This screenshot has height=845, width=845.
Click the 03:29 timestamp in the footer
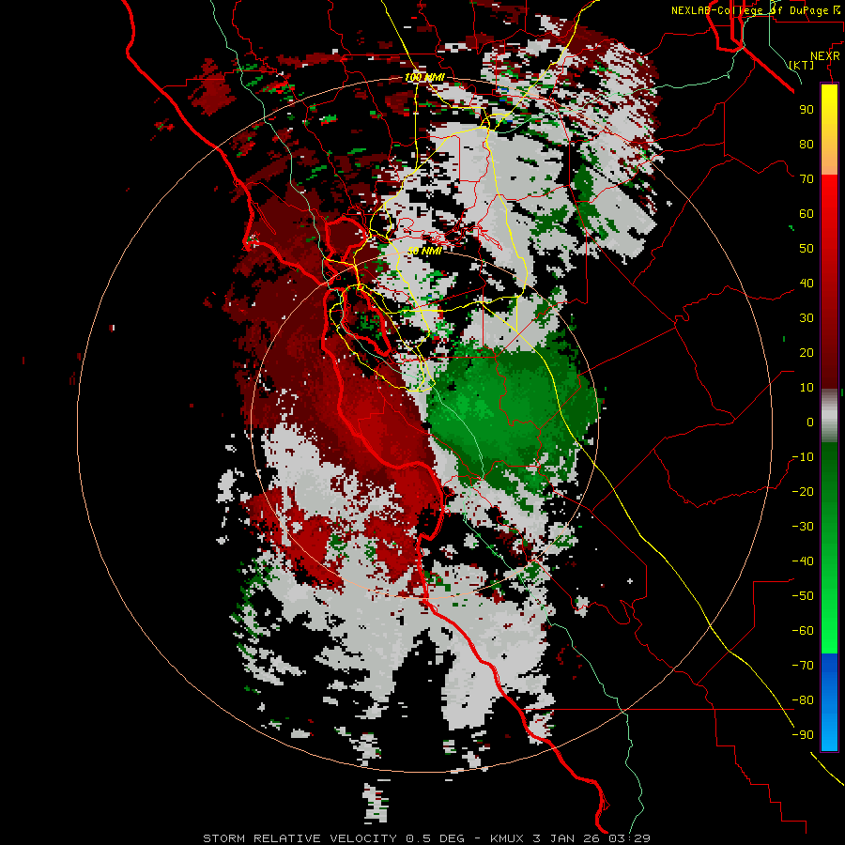coord(629,838)
